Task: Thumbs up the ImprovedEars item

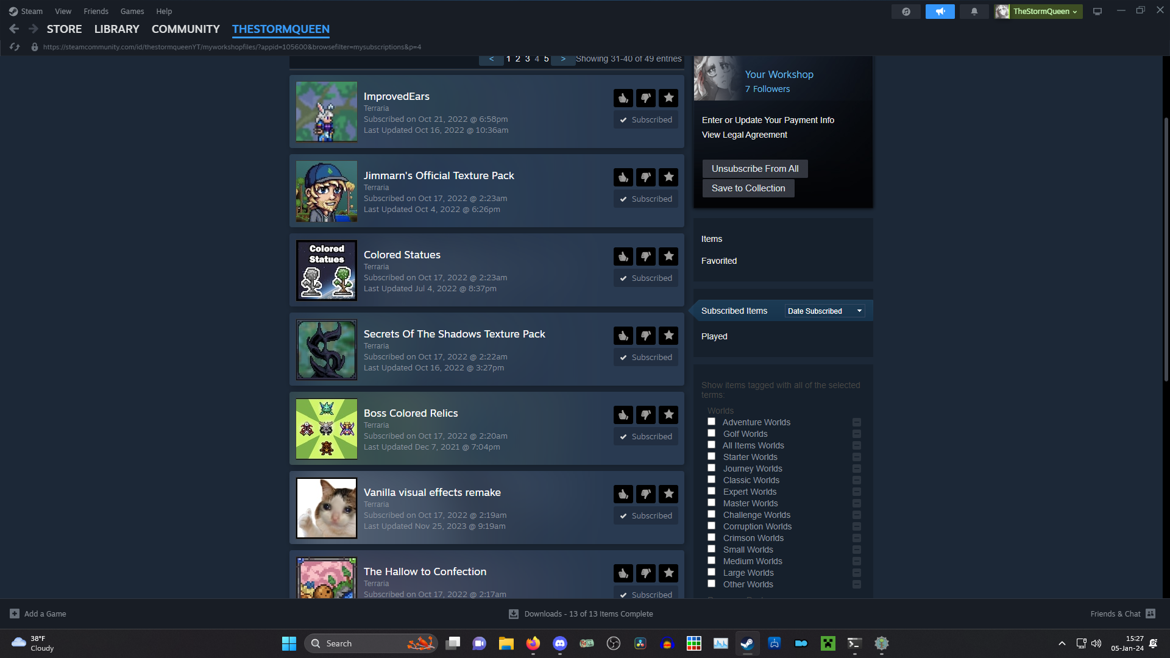Action: click(623, 98)
